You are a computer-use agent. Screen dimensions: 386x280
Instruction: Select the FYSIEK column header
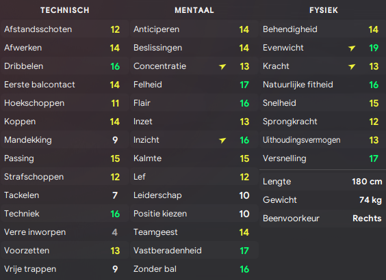click(324, 10)
